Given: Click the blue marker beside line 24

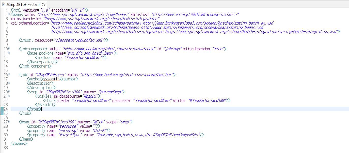Looking at the screenshot, I should [x=2, y=109].
